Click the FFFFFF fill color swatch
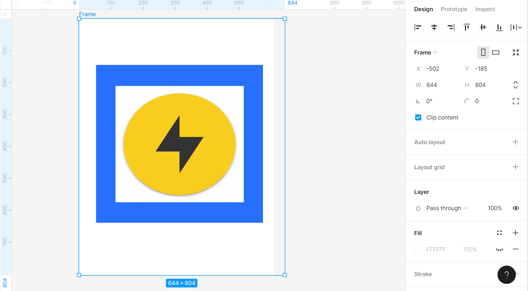Viewport: 528px width, 291px height. [x=418, y=249]
